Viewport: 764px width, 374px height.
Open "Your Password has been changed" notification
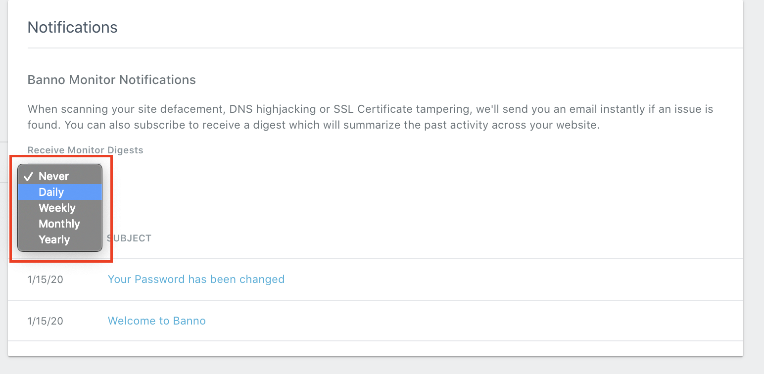coord(196,279)
